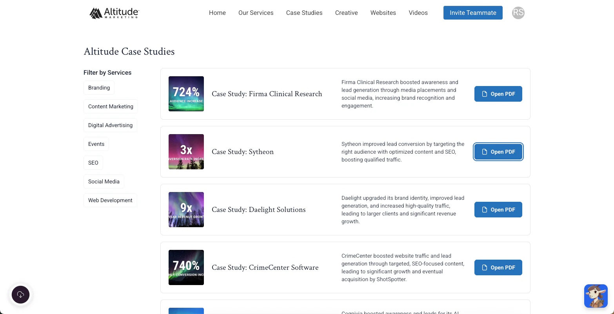Screen dimensions: 614x314
Task: Toggle the SEO filter chip
Action: click(93, 163)
